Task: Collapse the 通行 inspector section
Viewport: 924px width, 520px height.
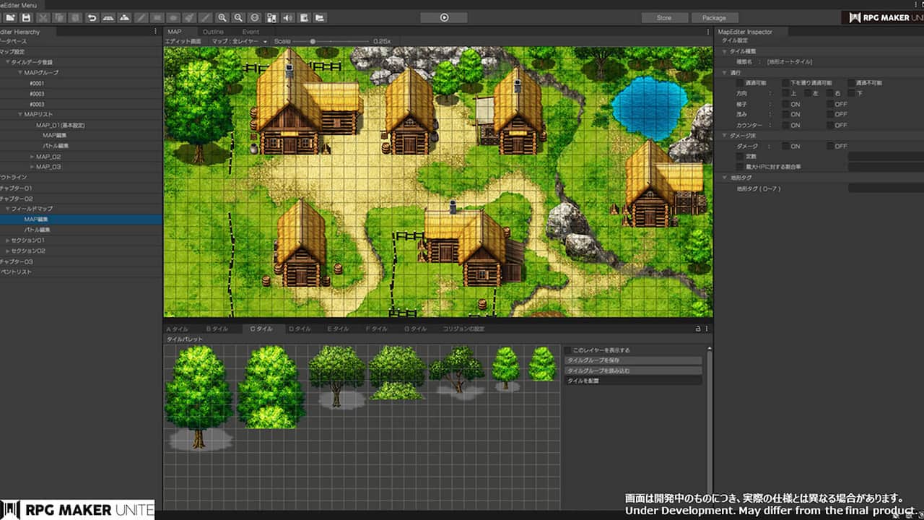Action: (723, 73)
